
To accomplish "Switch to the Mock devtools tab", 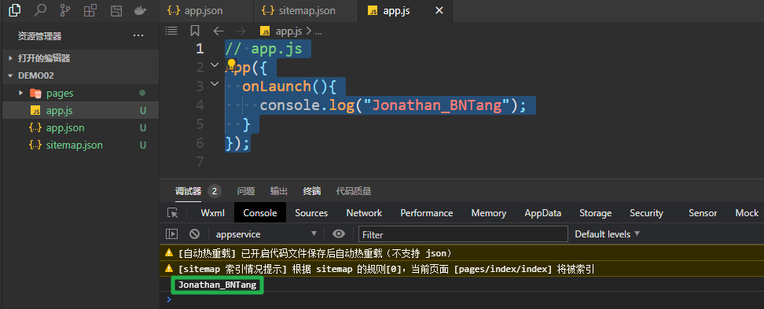I will tap(747, 213).
